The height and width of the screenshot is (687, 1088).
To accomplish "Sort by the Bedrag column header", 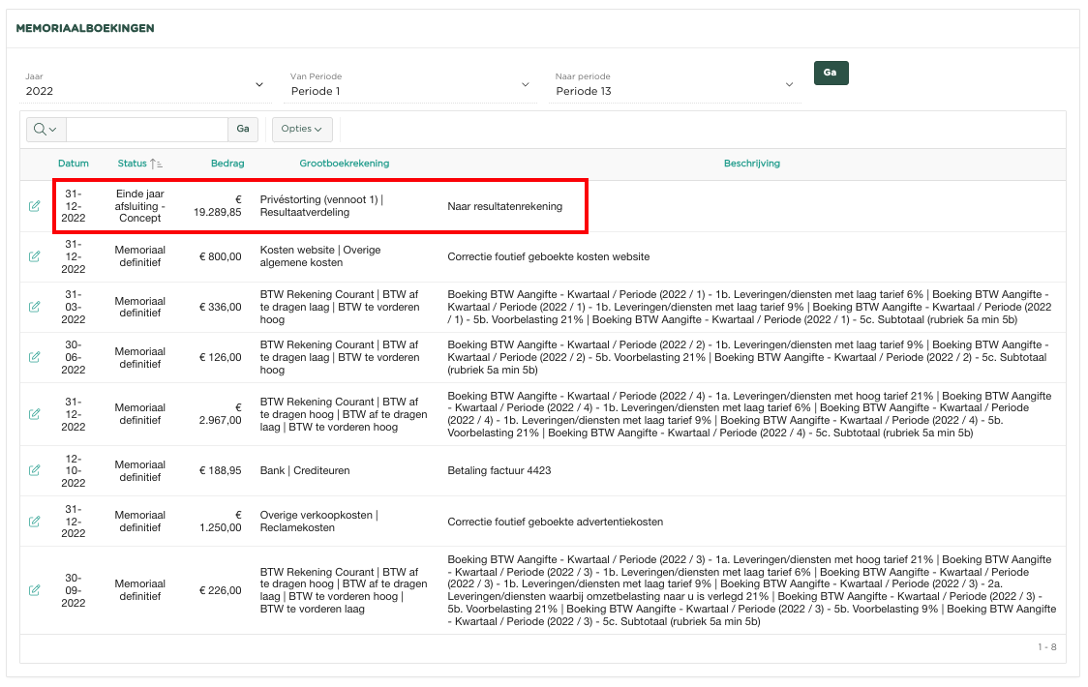I will point(227,164).
